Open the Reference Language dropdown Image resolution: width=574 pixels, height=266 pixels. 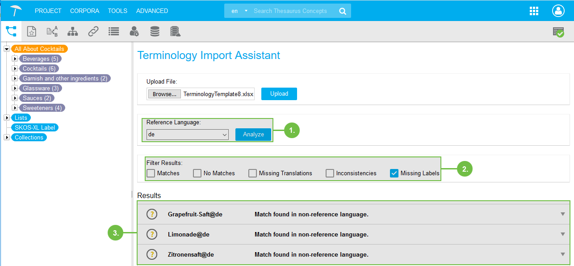coord(187,134)
